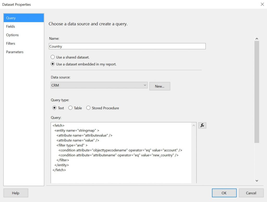Image resolution: width=267 pixels, height=202 pixels.
Task: Click the Query textbox scroll-up arrow
Action: click(194, 125)
